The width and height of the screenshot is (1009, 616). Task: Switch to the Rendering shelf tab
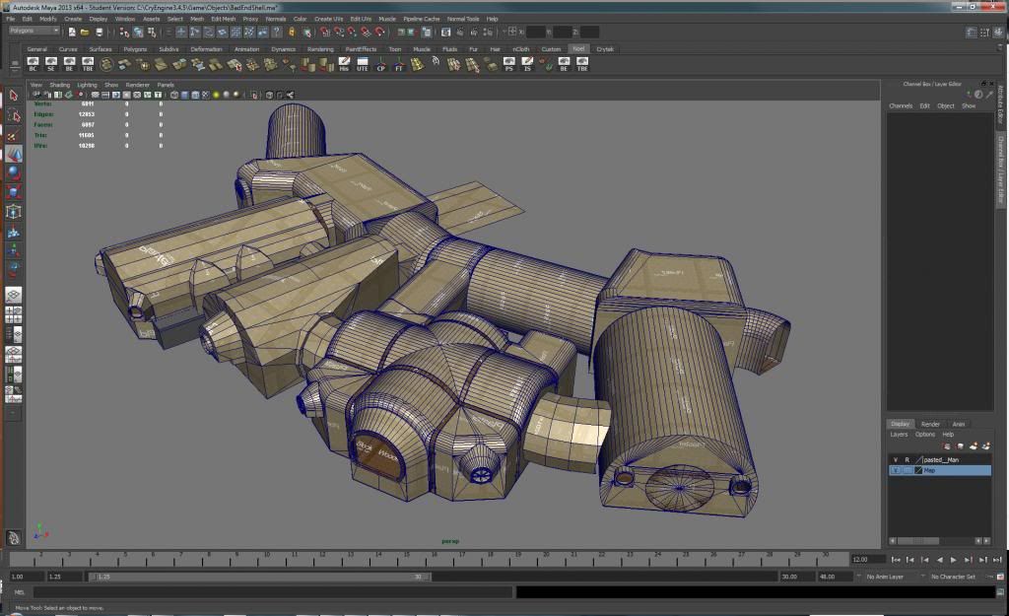coord(320,48)
